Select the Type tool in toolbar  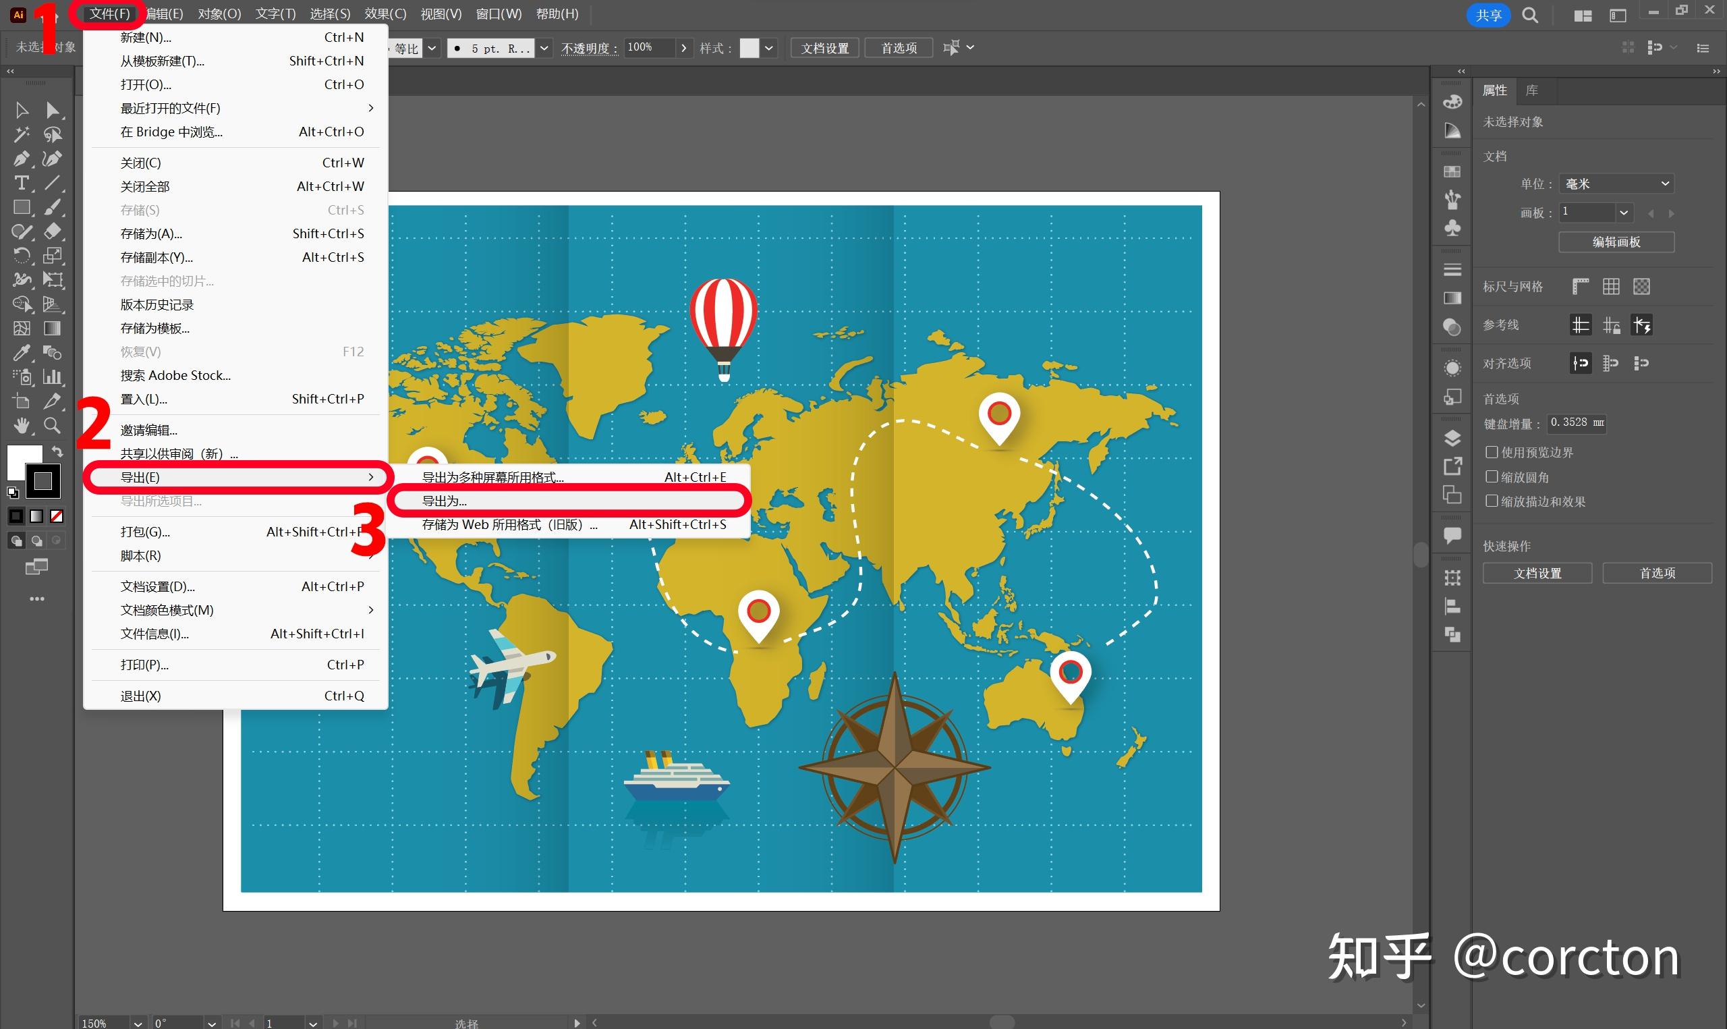pos(22,183)
